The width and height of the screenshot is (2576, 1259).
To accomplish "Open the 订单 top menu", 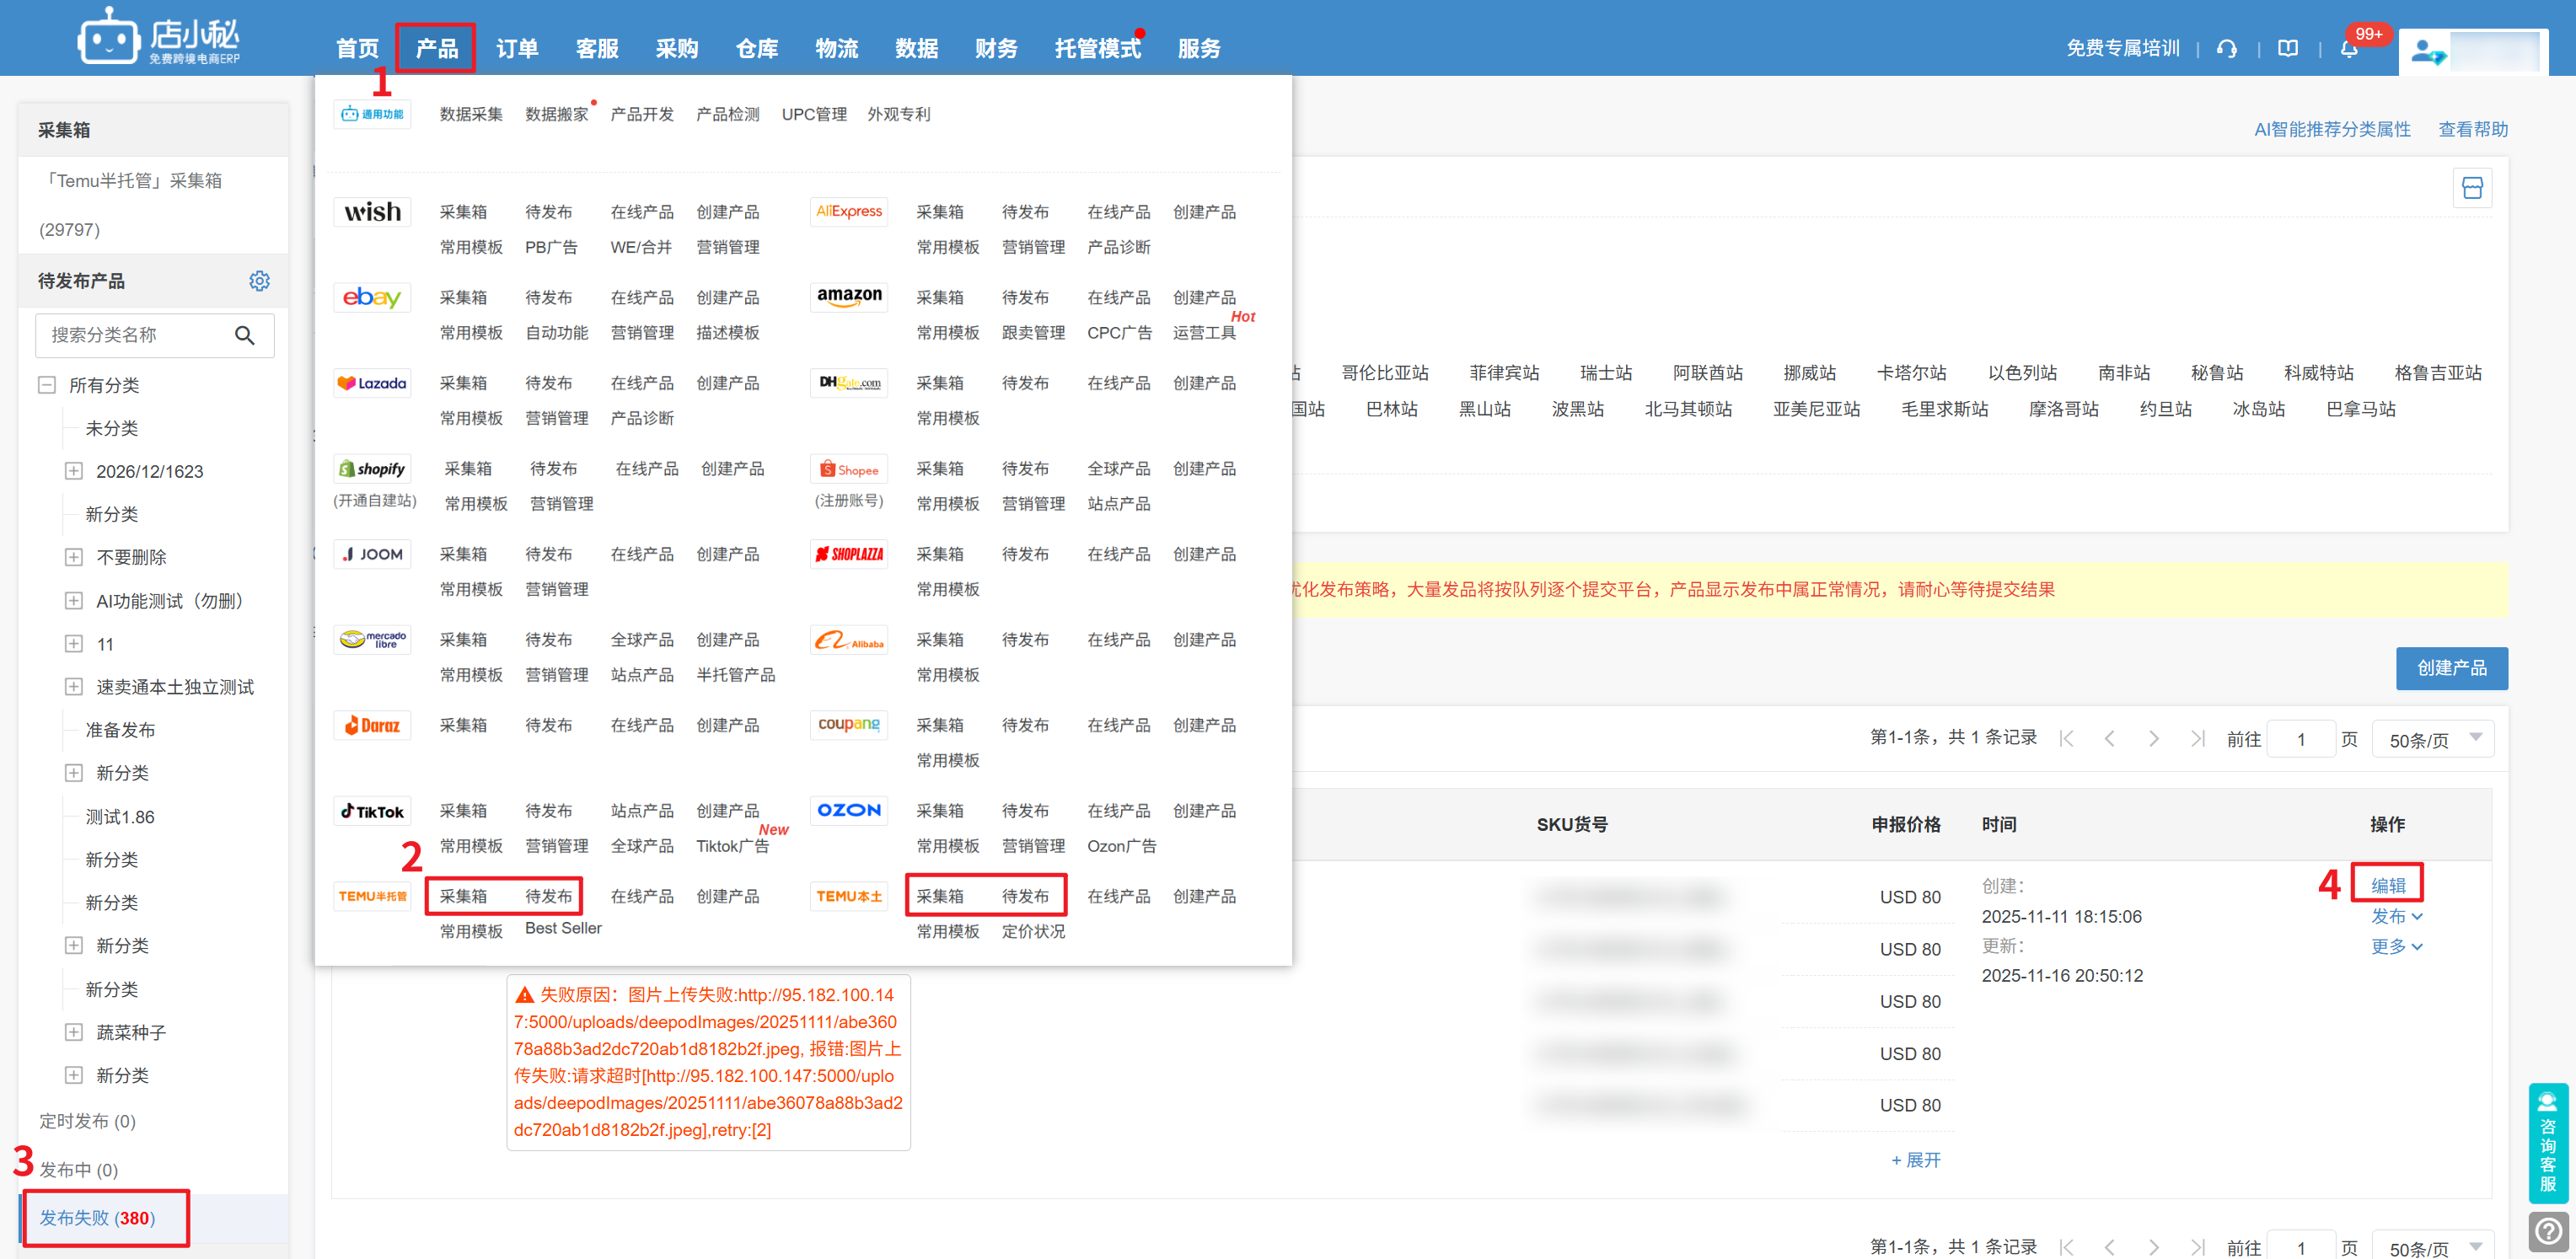I will pyautogui.click(x=517, y=48).
